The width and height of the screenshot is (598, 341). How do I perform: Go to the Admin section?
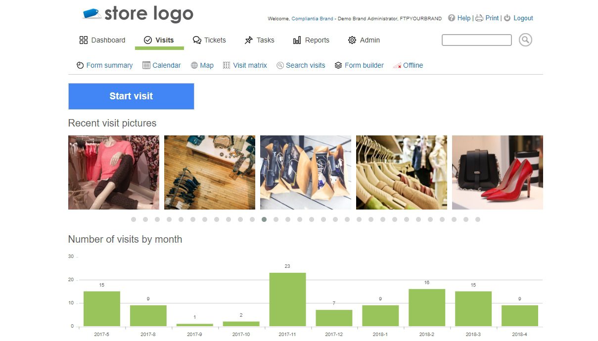tap(364, 40)
